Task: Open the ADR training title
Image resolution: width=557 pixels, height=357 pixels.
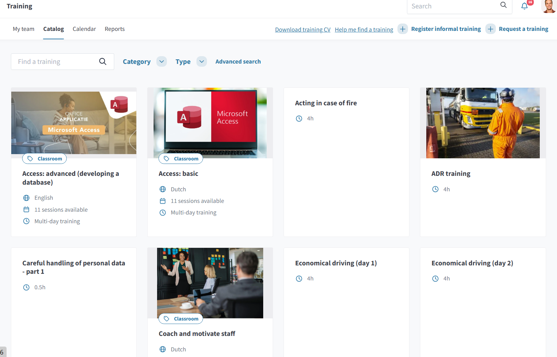Action: (x=451, y=174)
